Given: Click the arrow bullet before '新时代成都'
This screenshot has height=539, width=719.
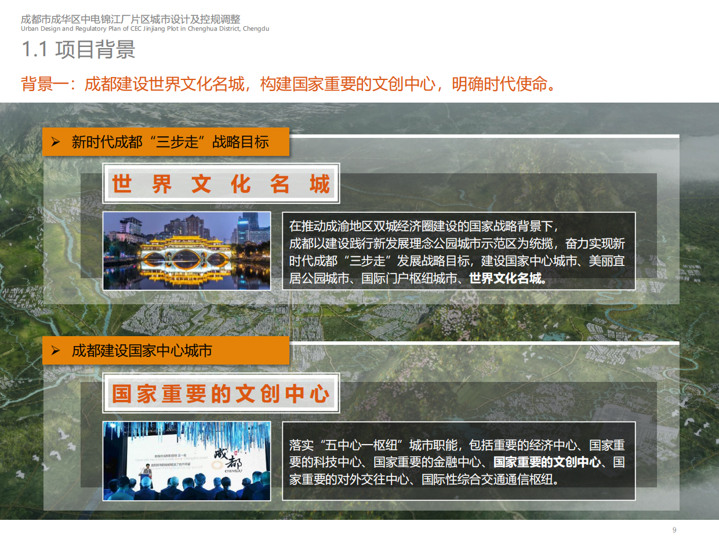Looking at the screenshot, I should [56, 142].
